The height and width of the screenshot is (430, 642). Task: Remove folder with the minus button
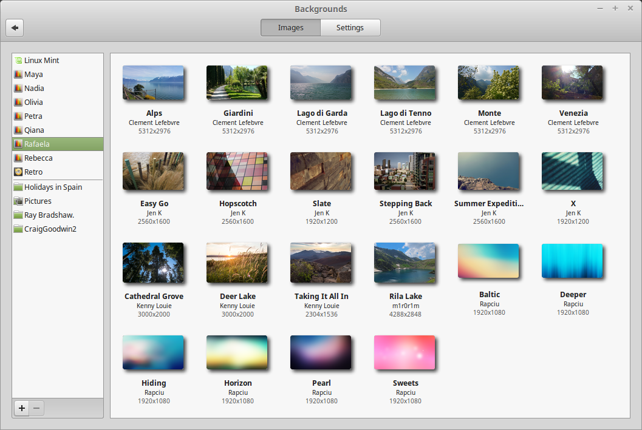(x=36, y=408)
